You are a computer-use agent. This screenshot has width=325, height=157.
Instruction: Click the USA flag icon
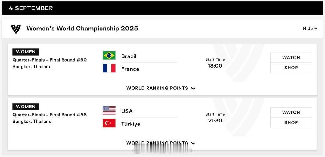[109, 110]
